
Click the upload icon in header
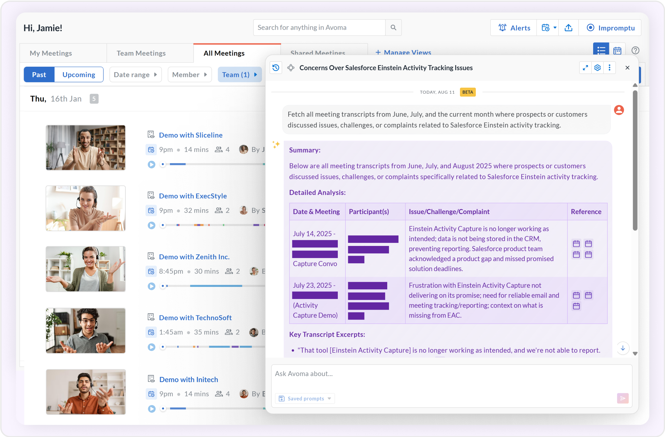coord(569,28)
